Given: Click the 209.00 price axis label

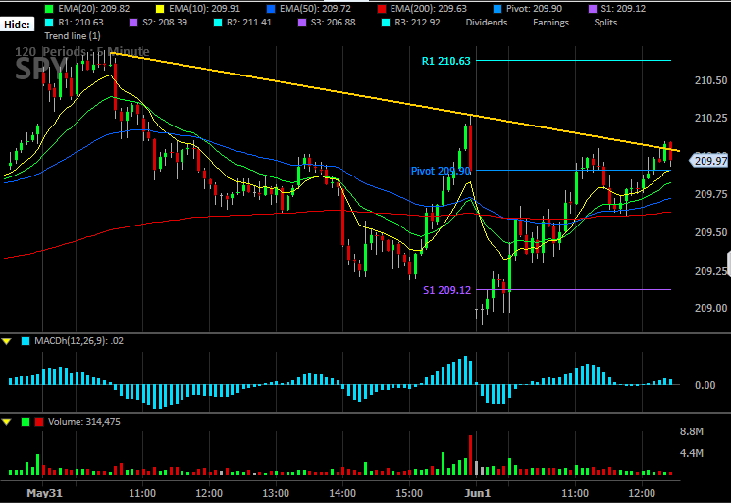Looking at the screenshot, I should tap(710, 308).
